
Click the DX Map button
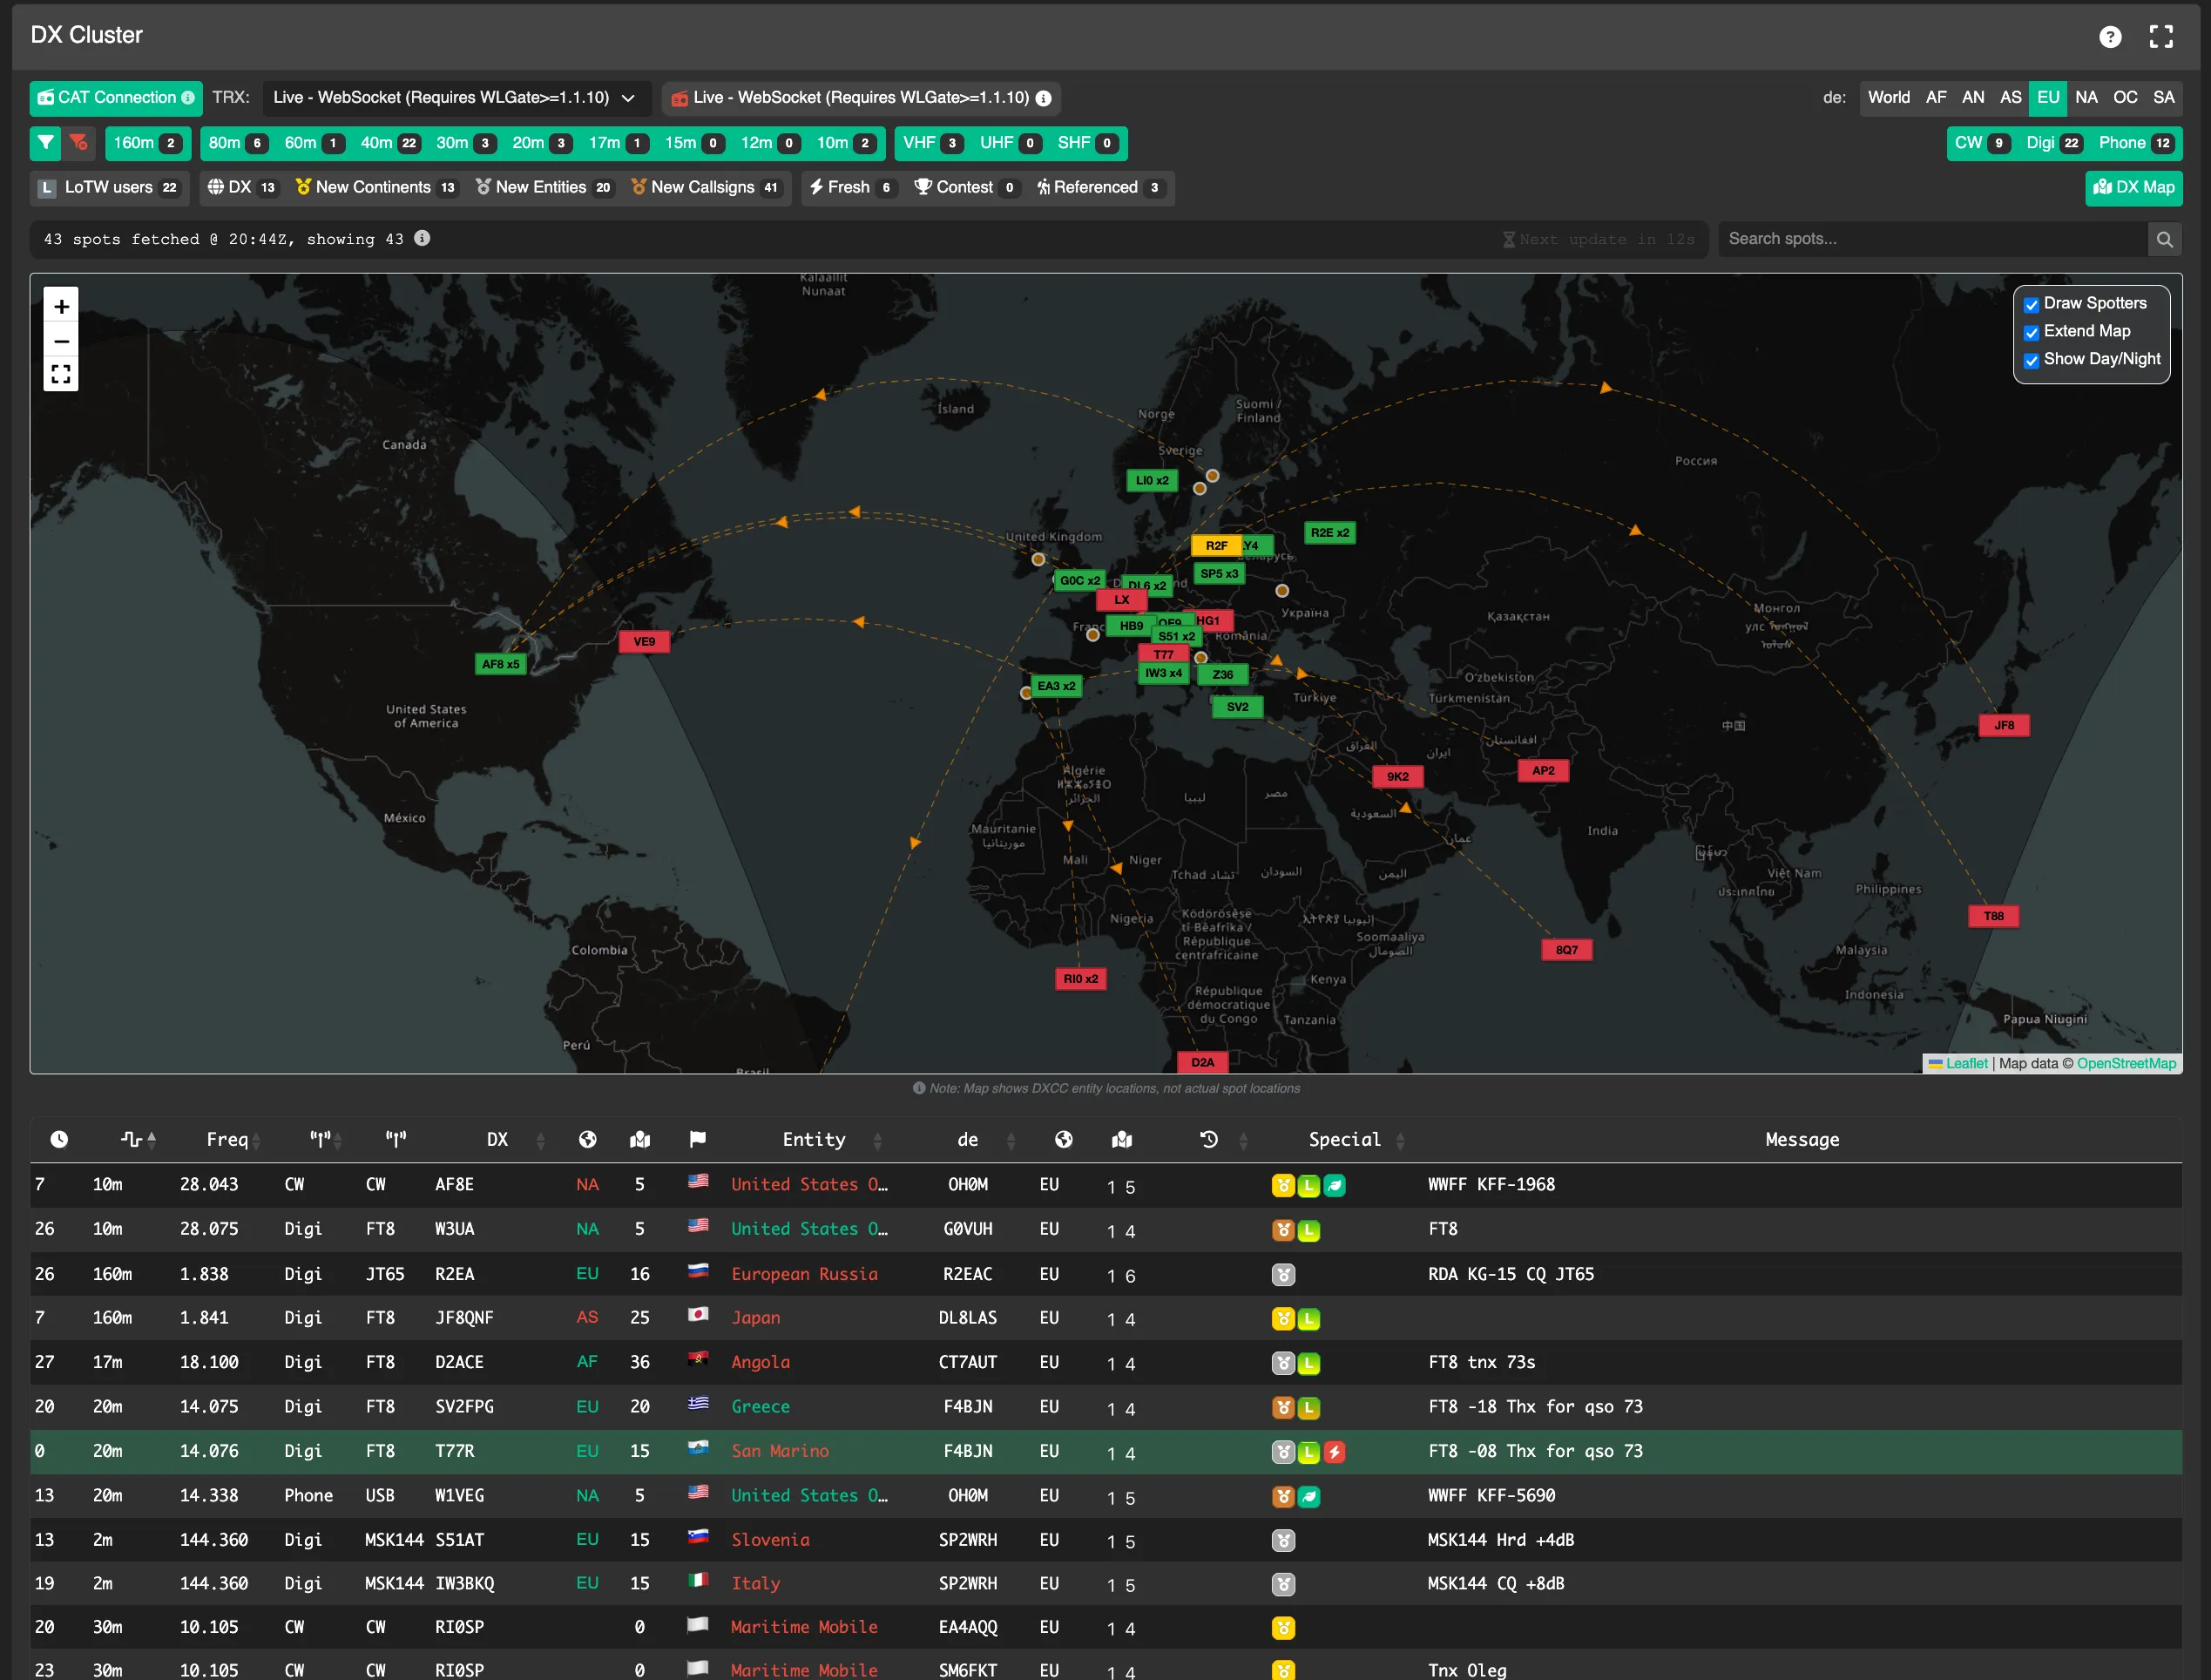point(2133,188)
